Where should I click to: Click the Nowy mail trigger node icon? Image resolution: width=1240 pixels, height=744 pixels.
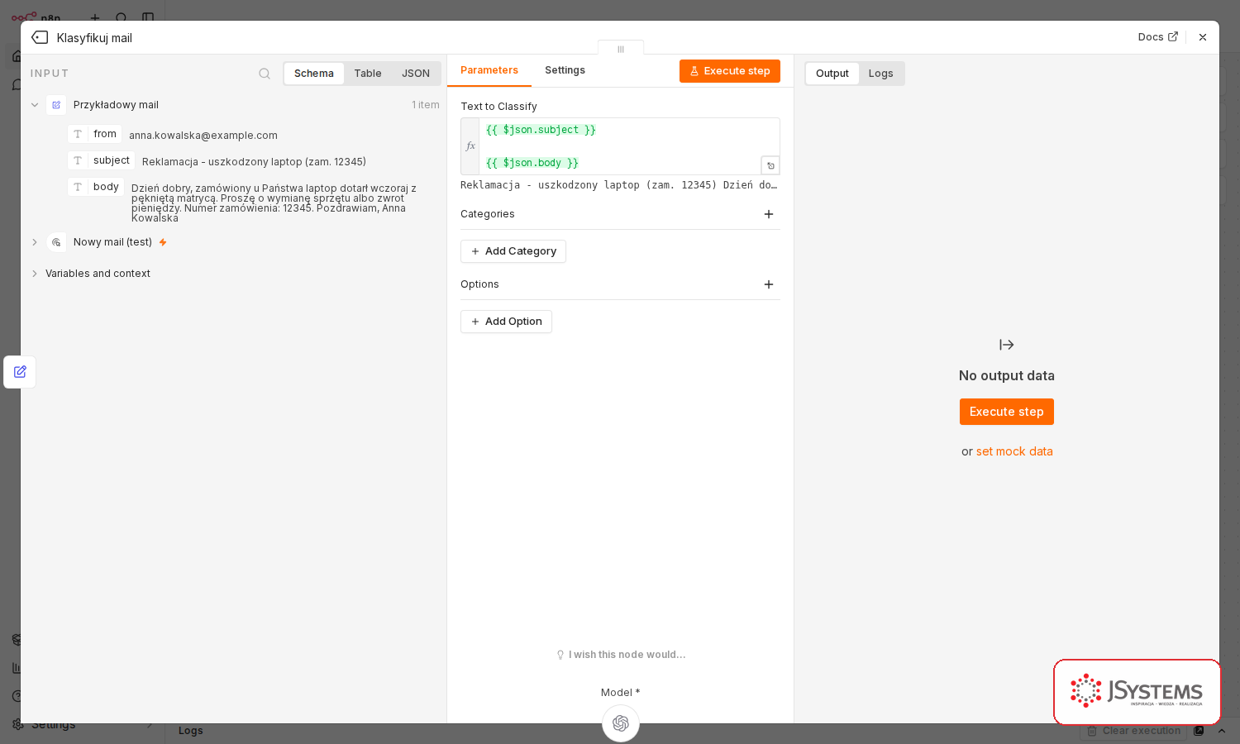56,242
